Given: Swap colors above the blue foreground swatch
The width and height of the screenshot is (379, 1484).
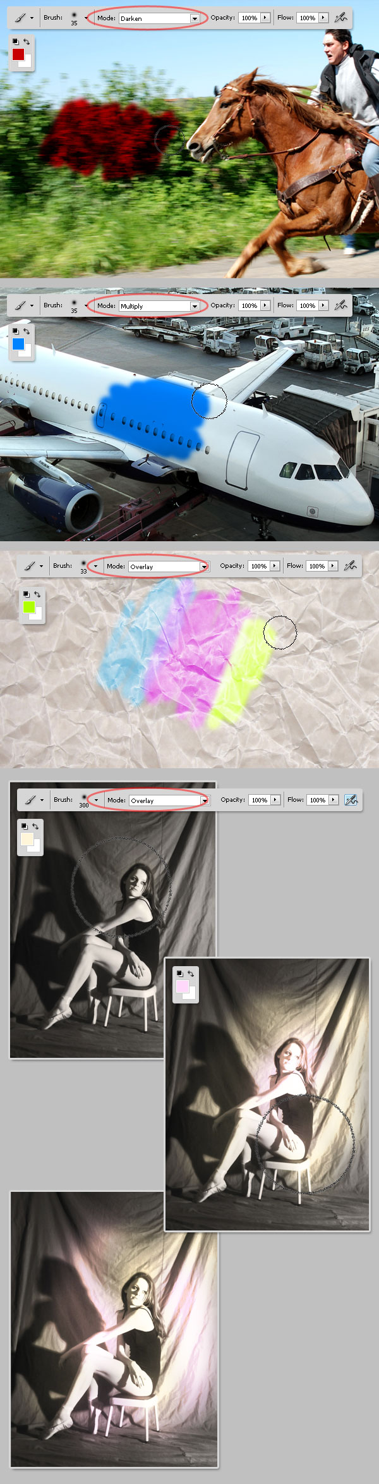Looking at the screenshot, I should pos(27,331).
